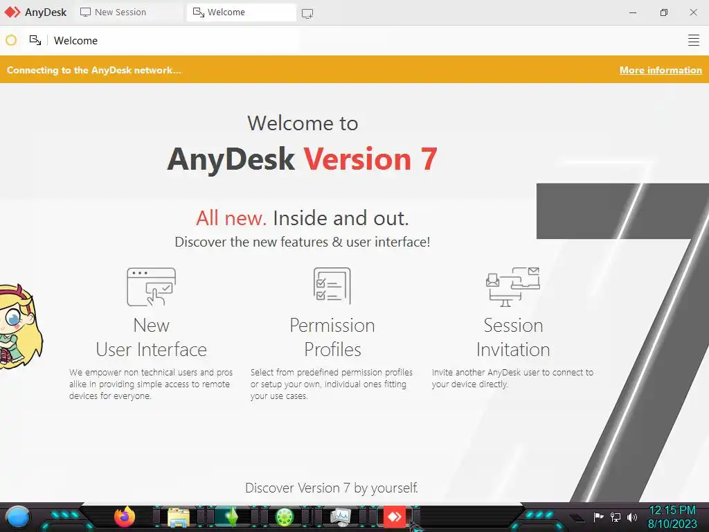The width and height of the screenshot is (709, 532).
Task: Select the Permission Profiles heading
Action: pyautogui.click(x=332, y=337)
